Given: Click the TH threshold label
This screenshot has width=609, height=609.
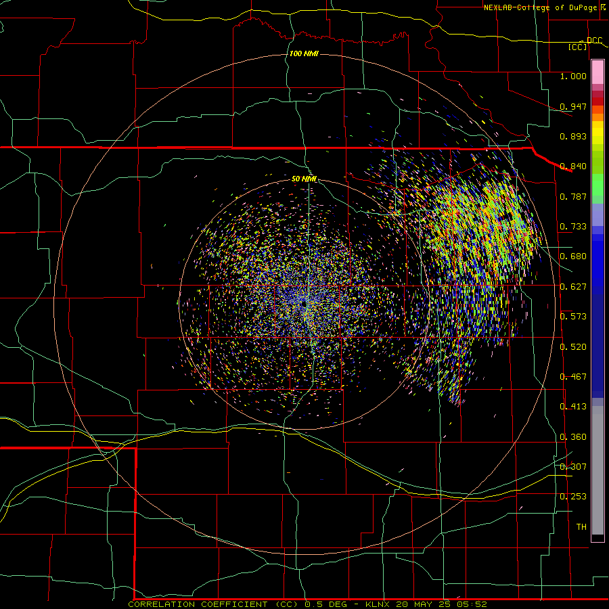Looking at the screenshot, I should (x=581, y=526).
